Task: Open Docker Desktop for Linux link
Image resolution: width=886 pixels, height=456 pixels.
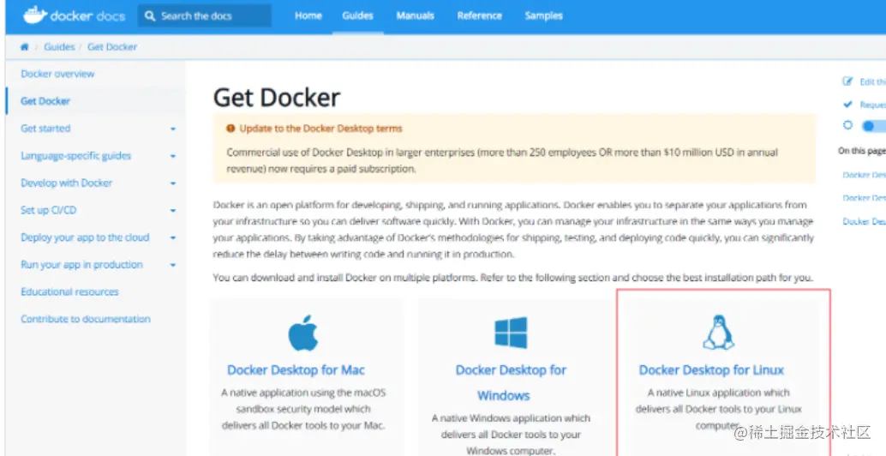Action: pyautogui.click(x=711, y=370)
